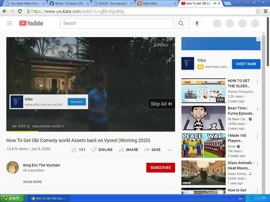Click the system tray icon beside the clock
The width and height of the screenshot is (270, 202).
(x=250, y=198)
